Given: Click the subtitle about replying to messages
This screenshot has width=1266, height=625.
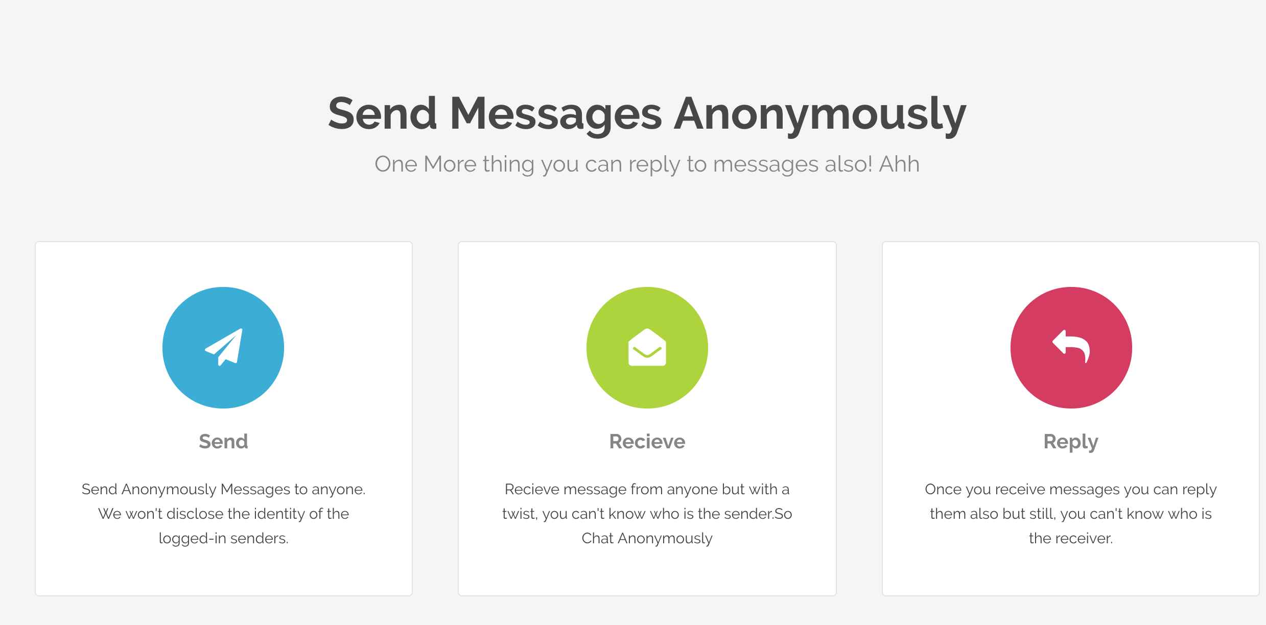Looking at the screenshot, I should pyautogui.click(x=647, y=164).
